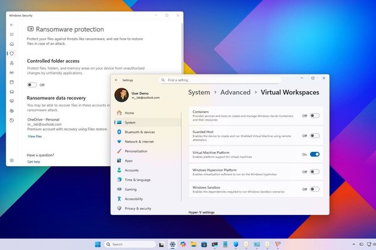Open Bluetooth & devices settings
Image resolution: width=376 pixels, height=250 pixels.
pyautogui.click(x=148, y=132)
